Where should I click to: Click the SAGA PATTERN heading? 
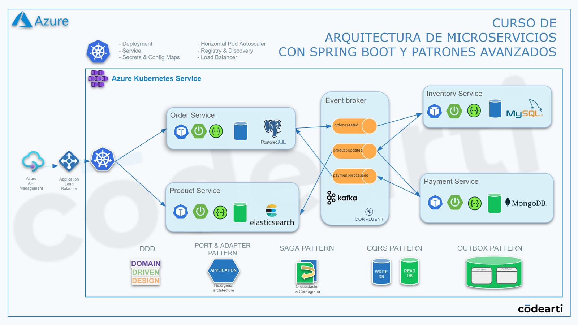pyautogui.click(x=307, y=248)
